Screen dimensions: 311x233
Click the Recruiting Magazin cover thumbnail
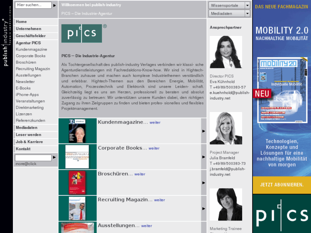(x=77, y=208)
